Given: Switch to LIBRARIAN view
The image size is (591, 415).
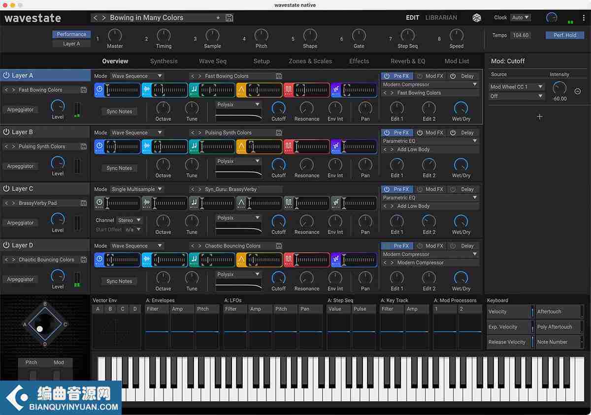Looking at the screenshot, I should 441,18.
